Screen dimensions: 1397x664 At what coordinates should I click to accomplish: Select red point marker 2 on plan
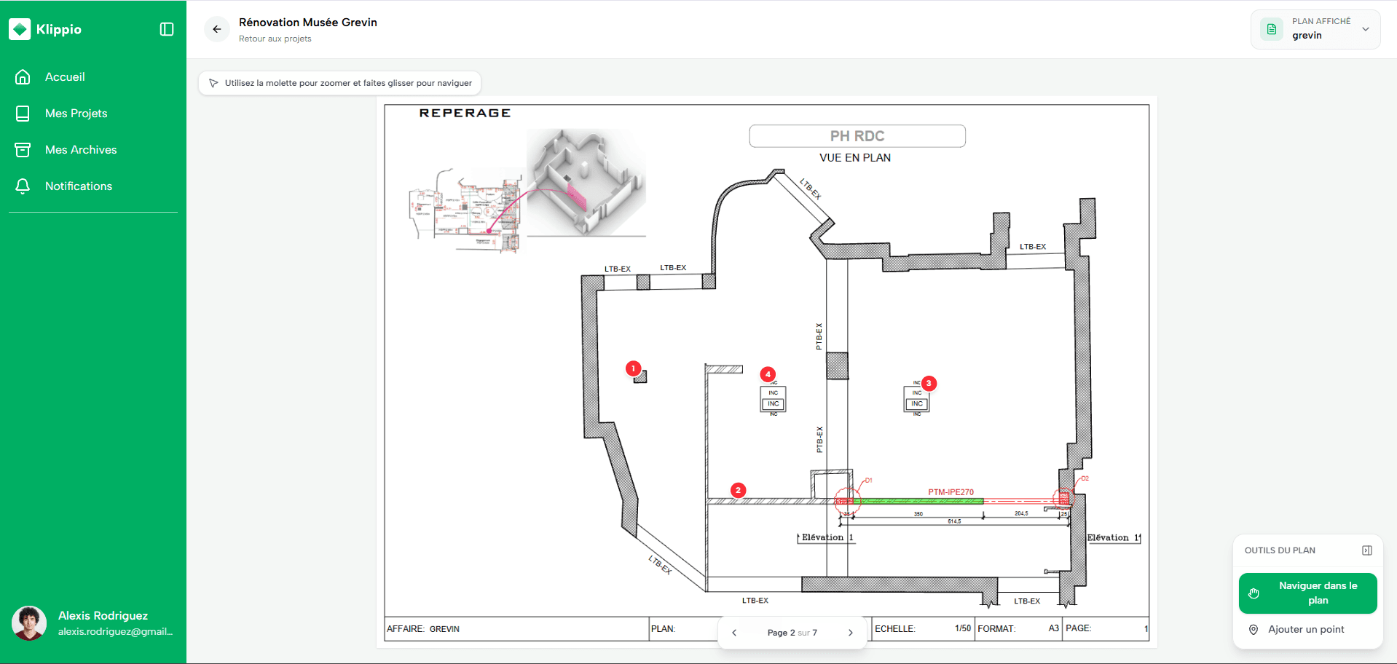pyautogui.click(x=738, y=490)
